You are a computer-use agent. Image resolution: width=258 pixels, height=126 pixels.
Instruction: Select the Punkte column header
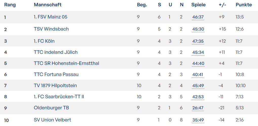coord(244,5)
